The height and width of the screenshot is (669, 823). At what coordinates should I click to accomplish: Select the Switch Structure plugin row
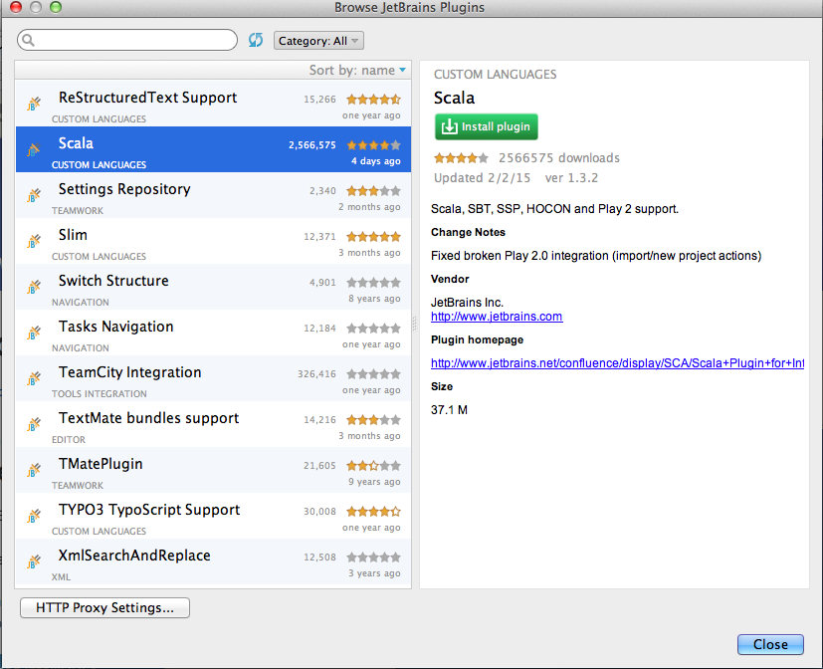[213, 287]
